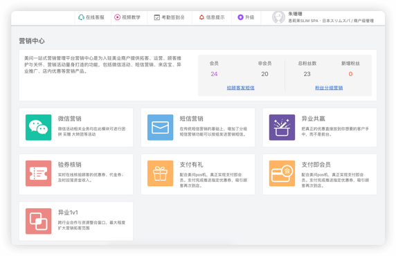Open the blue 短信营销 envelope icon
The height and width of the screenshot is (256, 396).
click(160, 127)
